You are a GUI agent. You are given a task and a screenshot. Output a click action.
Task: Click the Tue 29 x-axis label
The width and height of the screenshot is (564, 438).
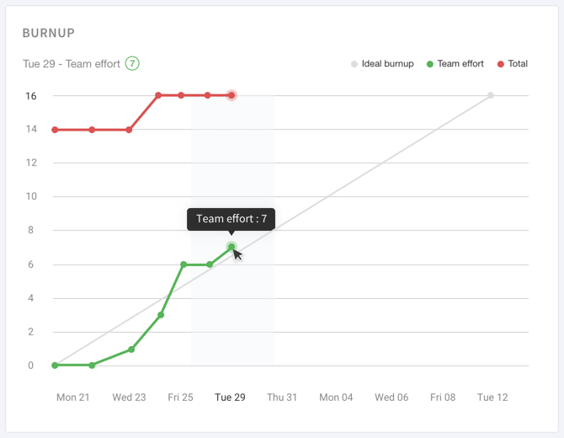pos(230,398)
